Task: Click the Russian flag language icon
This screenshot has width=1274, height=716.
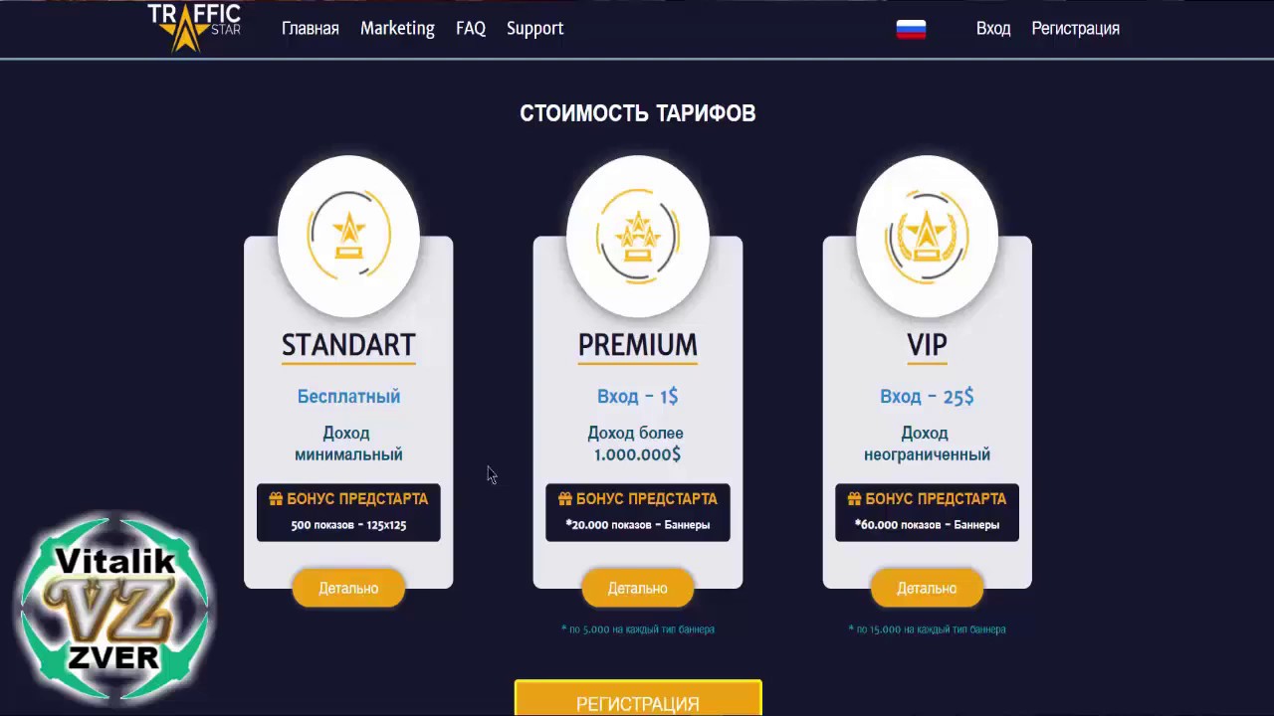Action: click(x=911, y=29)
